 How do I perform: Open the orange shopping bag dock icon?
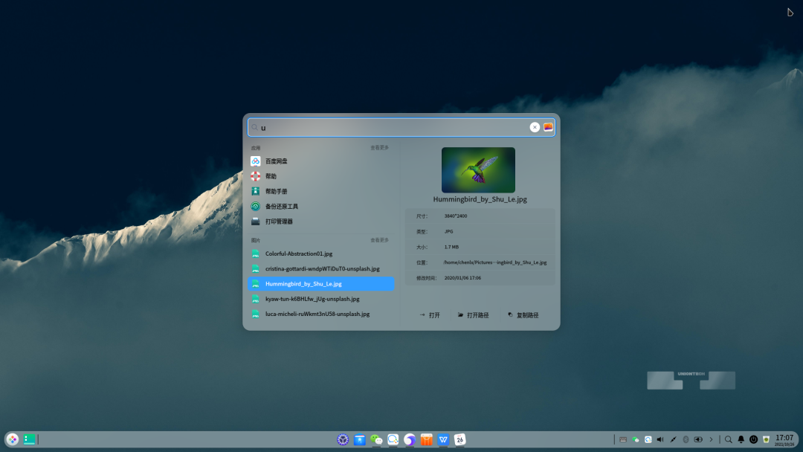point(427,439)
